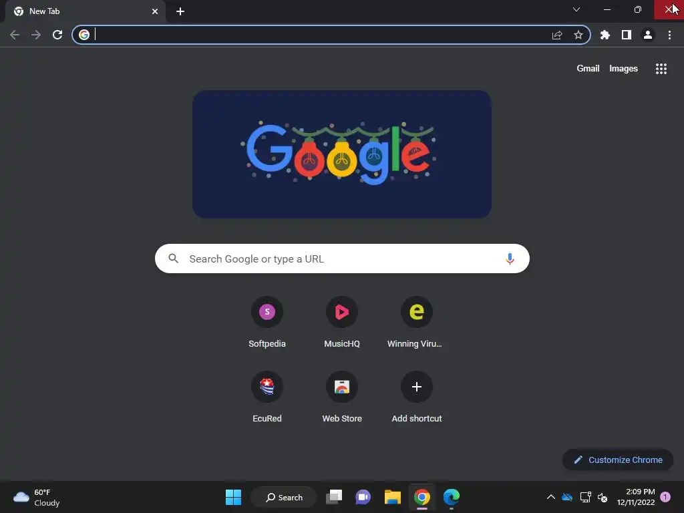Open the Google apps grid

pos(661,69)
